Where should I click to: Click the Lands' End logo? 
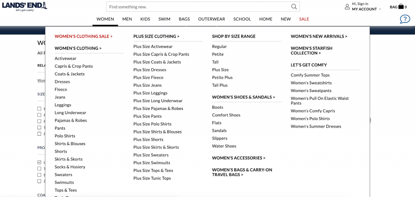coord(25,6)
